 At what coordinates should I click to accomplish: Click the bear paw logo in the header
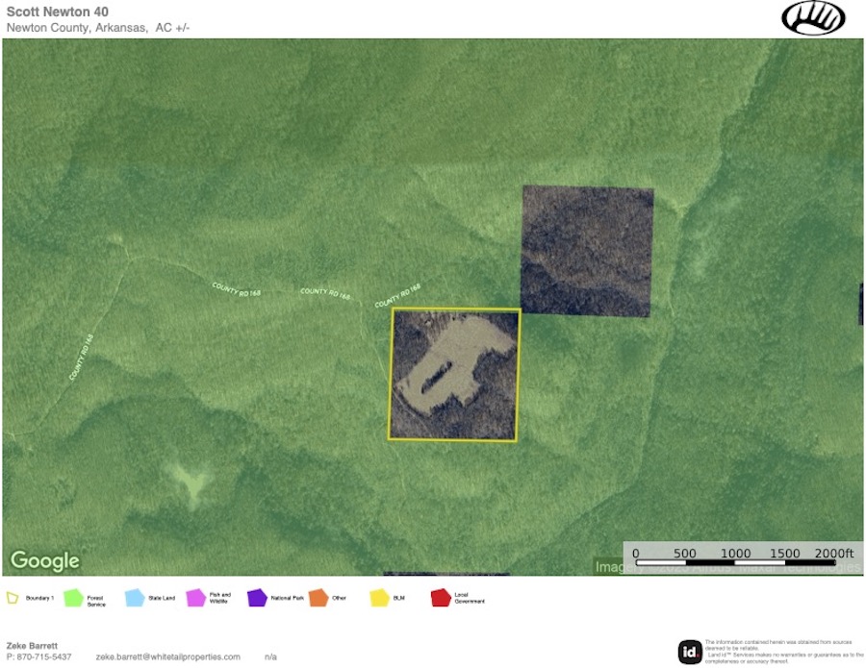tap(813, 17)
